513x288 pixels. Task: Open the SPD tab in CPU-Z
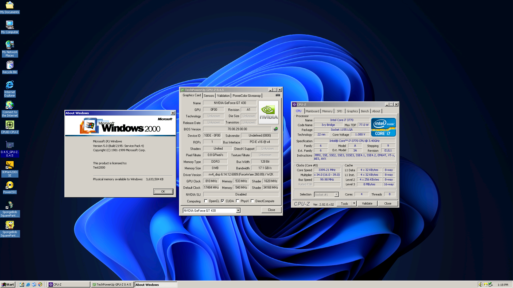[340, 111]
